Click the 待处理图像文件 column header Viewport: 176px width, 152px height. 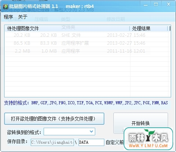pos(67,28)
